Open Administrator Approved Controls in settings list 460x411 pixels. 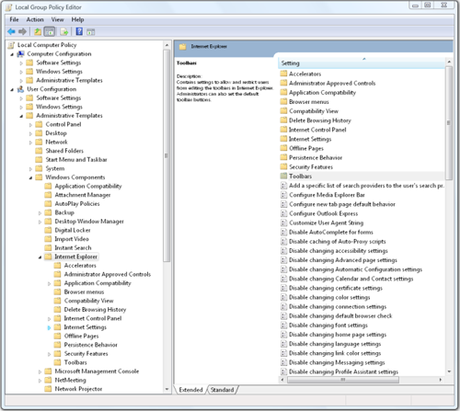[332, 83]
